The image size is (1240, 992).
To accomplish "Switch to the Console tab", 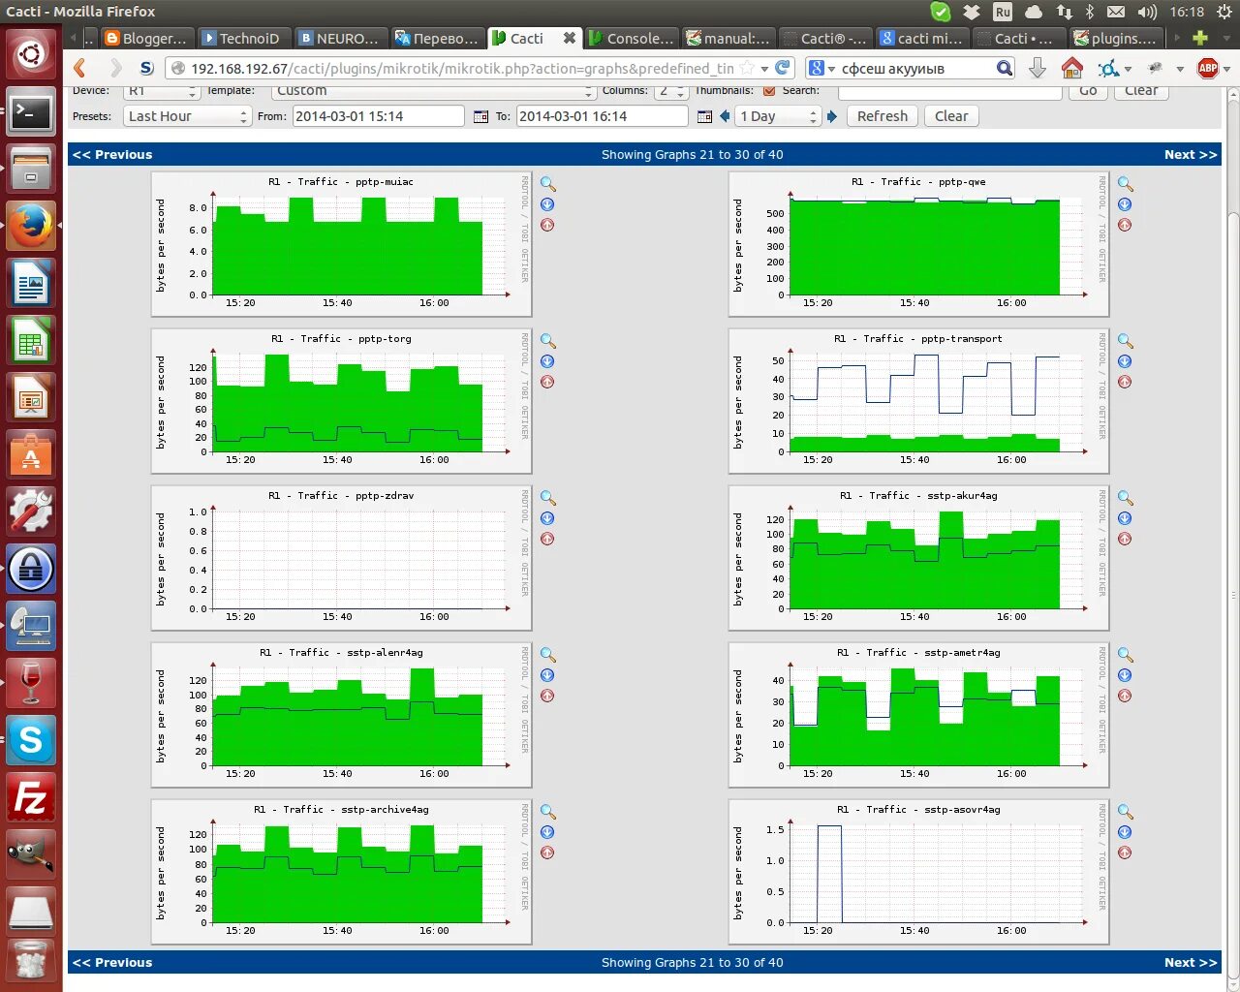I will [x=631, y=38].
